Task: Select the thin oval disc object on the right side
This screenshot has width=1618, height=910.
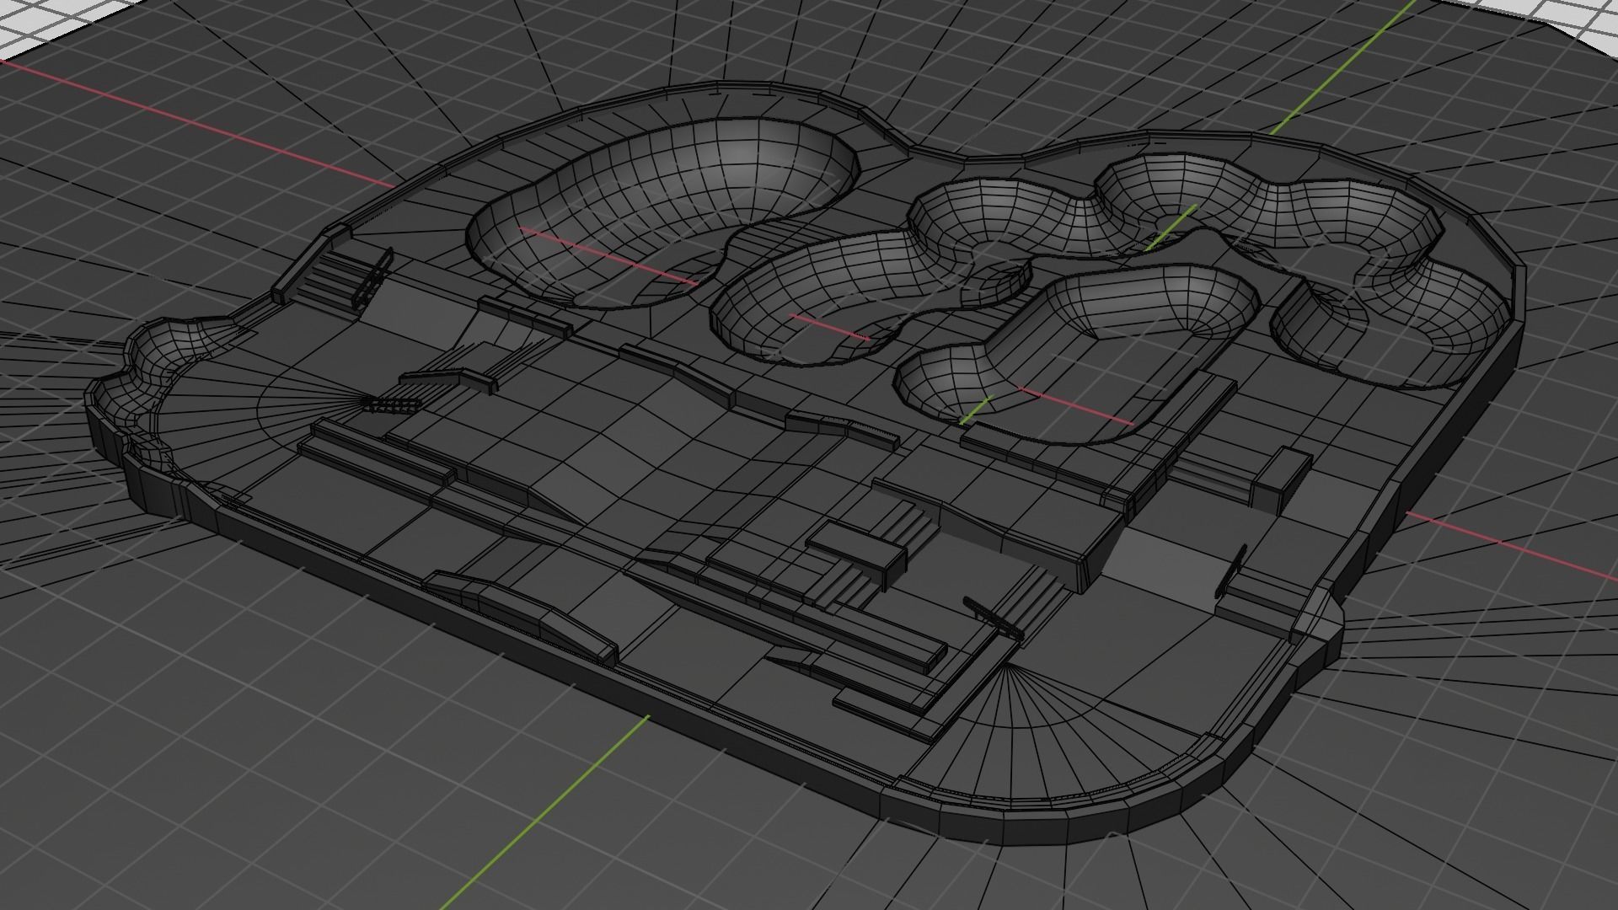Action: [x=1231, y=571]
